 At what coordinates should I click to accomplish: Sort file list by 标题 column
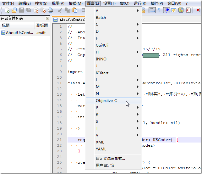(17, 25)
